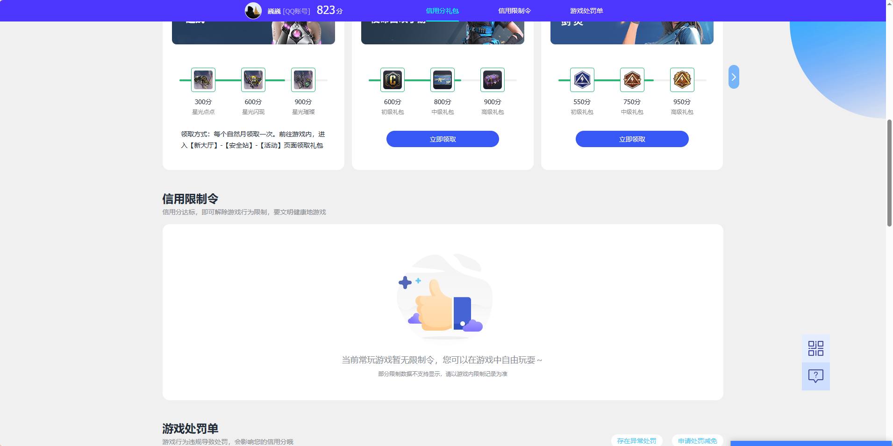Click the second card banner with armored character
This screenshot has width=893, height=446.
[443, 33]
